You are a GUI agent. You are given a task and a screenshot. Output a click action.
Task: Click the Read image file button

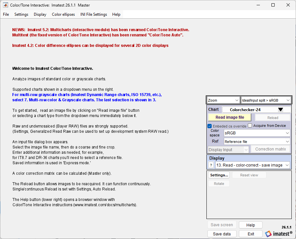click(x=230, y=117)
